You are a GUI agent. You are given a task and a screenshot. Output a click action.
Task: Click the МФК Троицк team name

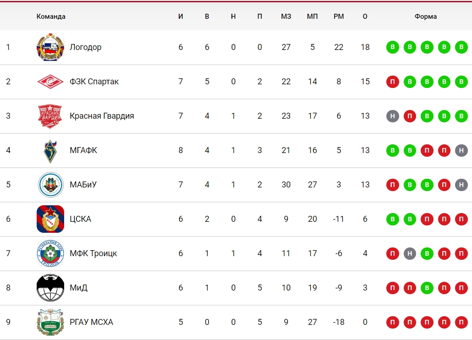[93, 253]
